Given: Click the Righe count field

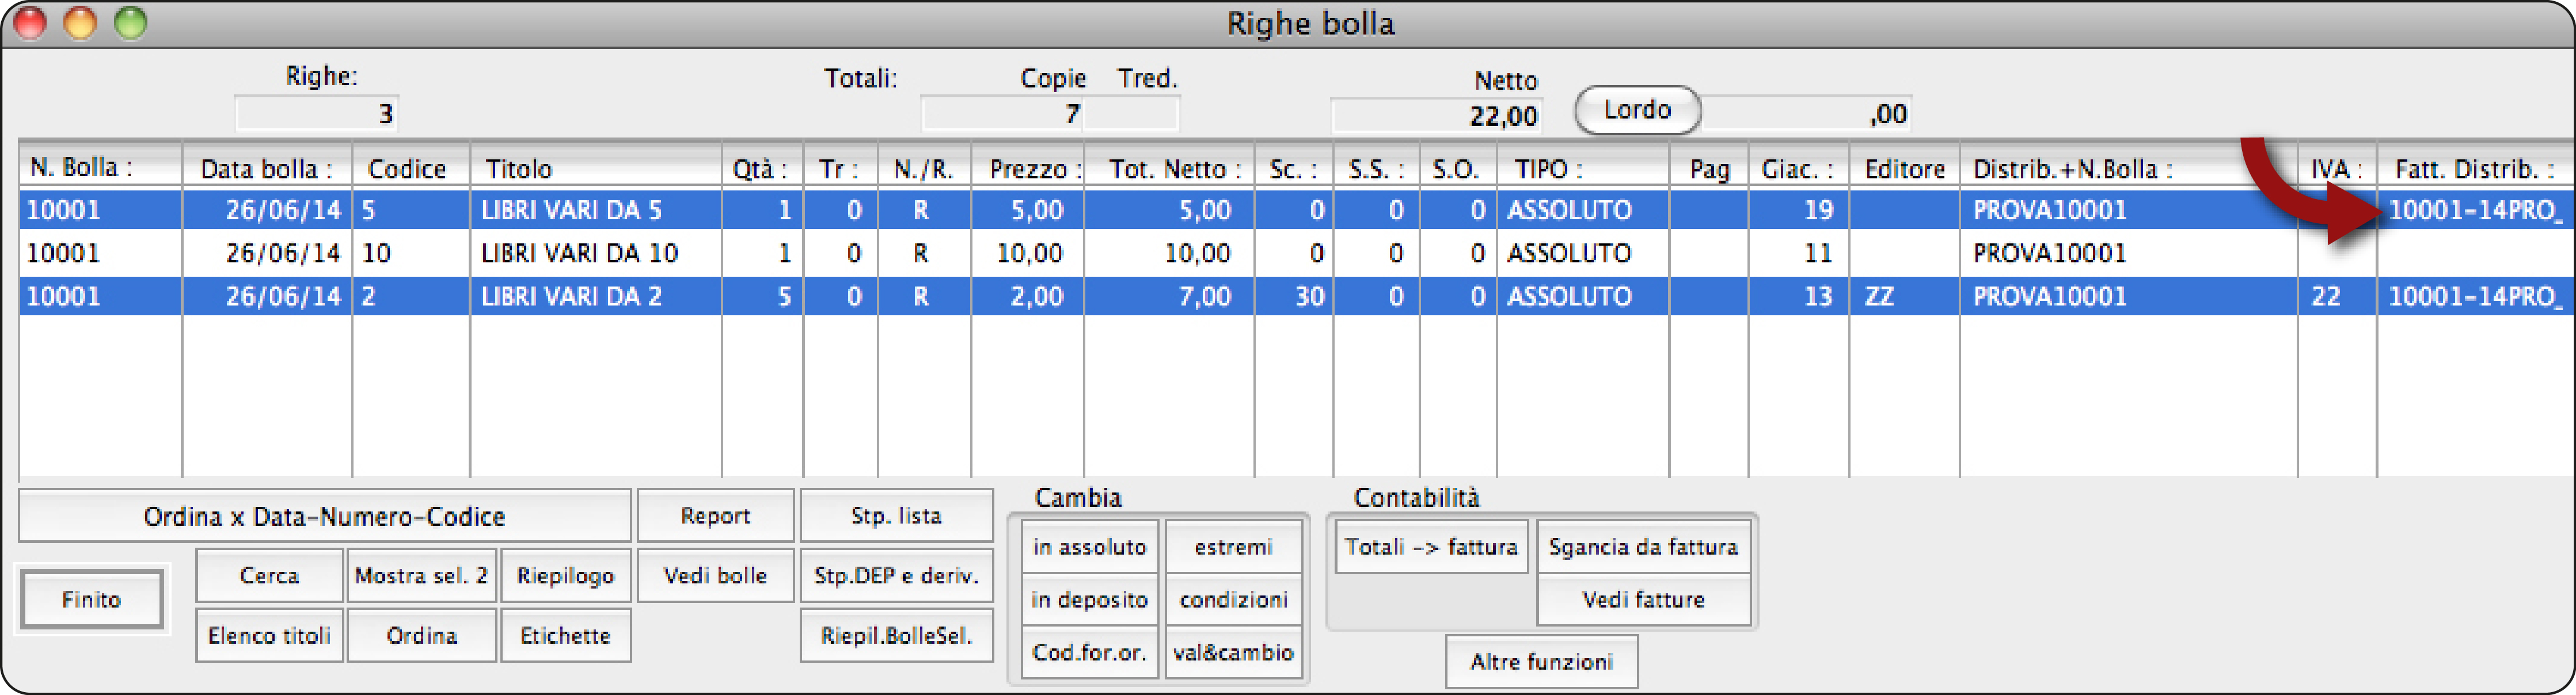Looking at the screenshot, I should point(317,114).
